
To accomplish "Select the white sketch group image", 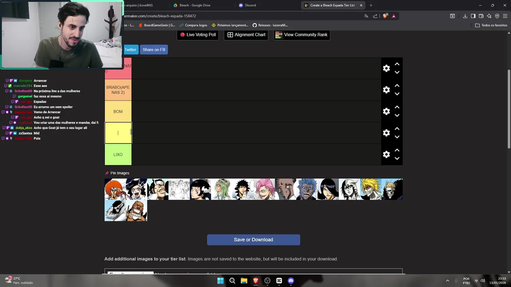I will click(179, 189).
